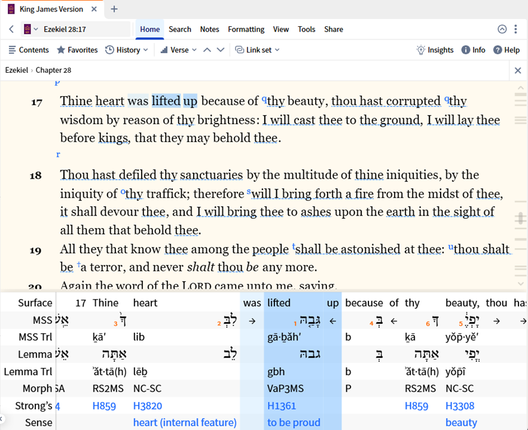
Task: Click sense 'to be proud'
Action: pyautogui.click(x=294, y=423)
